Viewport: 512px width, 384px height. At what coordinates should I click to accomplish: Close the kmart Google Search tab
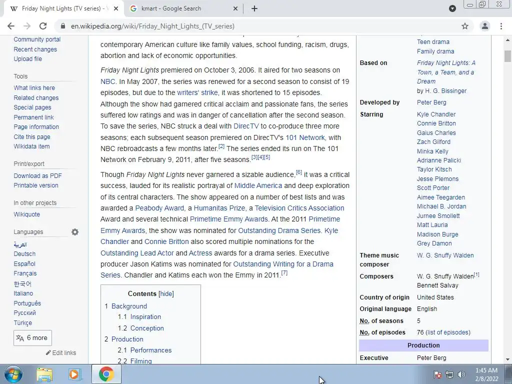(x=235, y=8)
